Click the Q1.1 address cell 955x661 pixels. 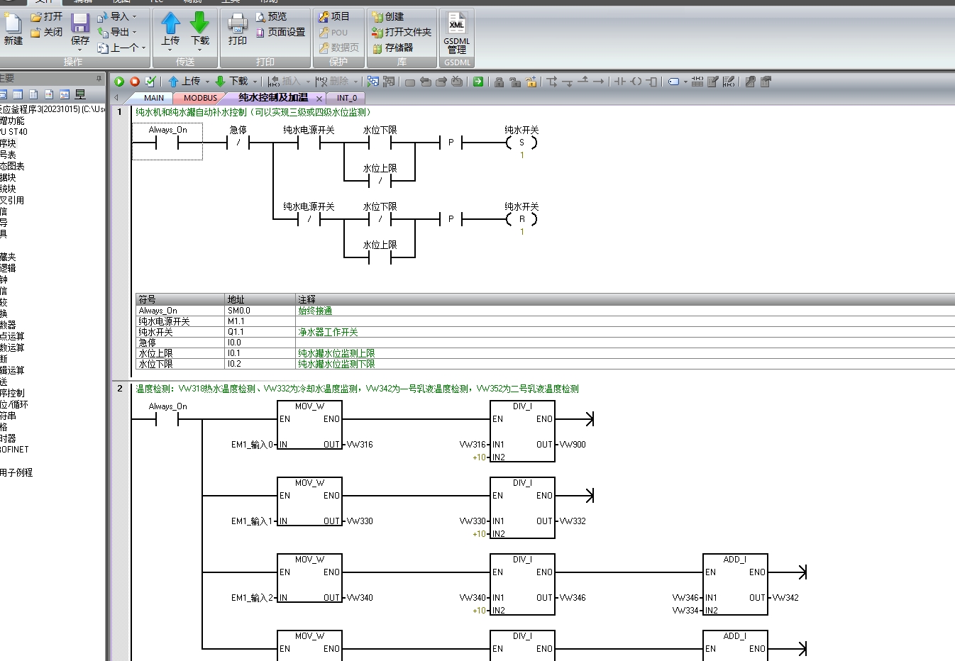coord(260,332)
